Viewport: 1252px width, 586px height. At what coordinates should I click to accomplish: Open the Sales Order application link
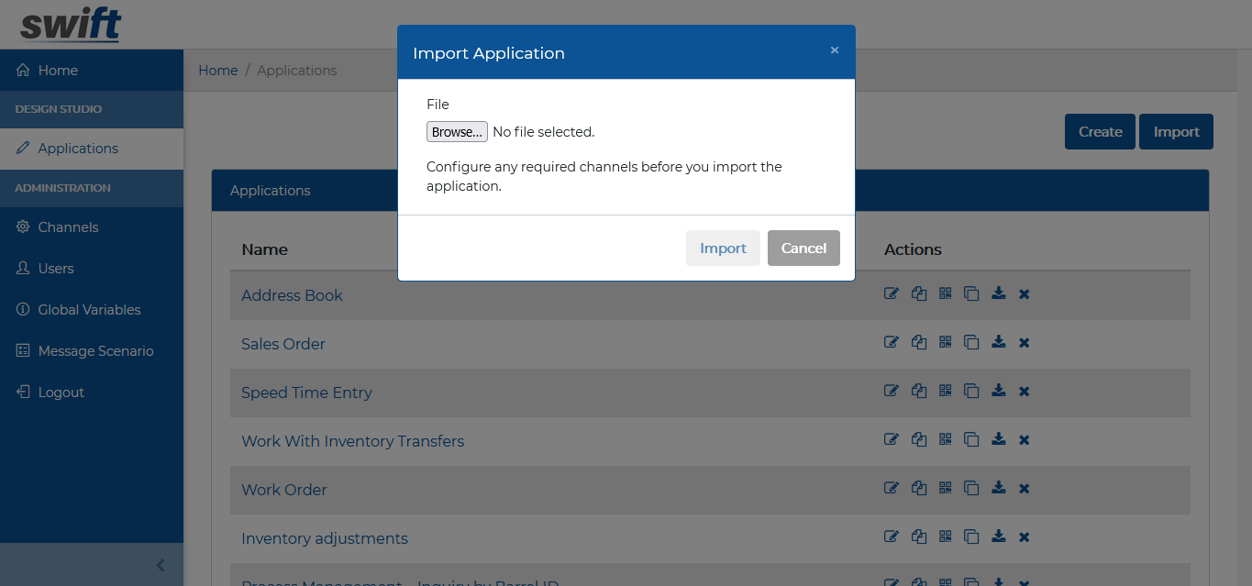tap(283, 344)
